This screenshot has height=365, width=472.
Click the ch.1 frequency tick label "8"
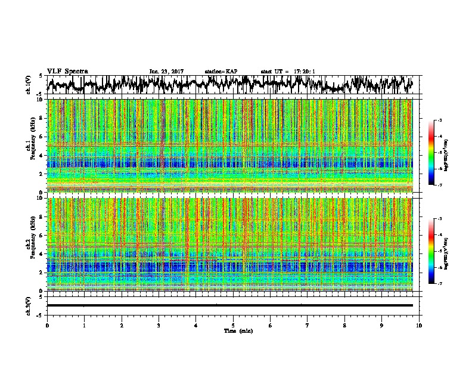coord(41,118)
